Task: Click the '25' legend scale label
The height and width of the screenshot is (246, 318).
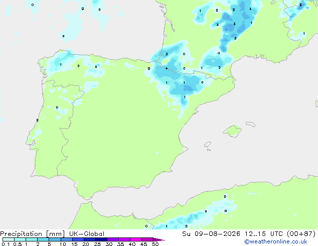Action: (97, 244)
